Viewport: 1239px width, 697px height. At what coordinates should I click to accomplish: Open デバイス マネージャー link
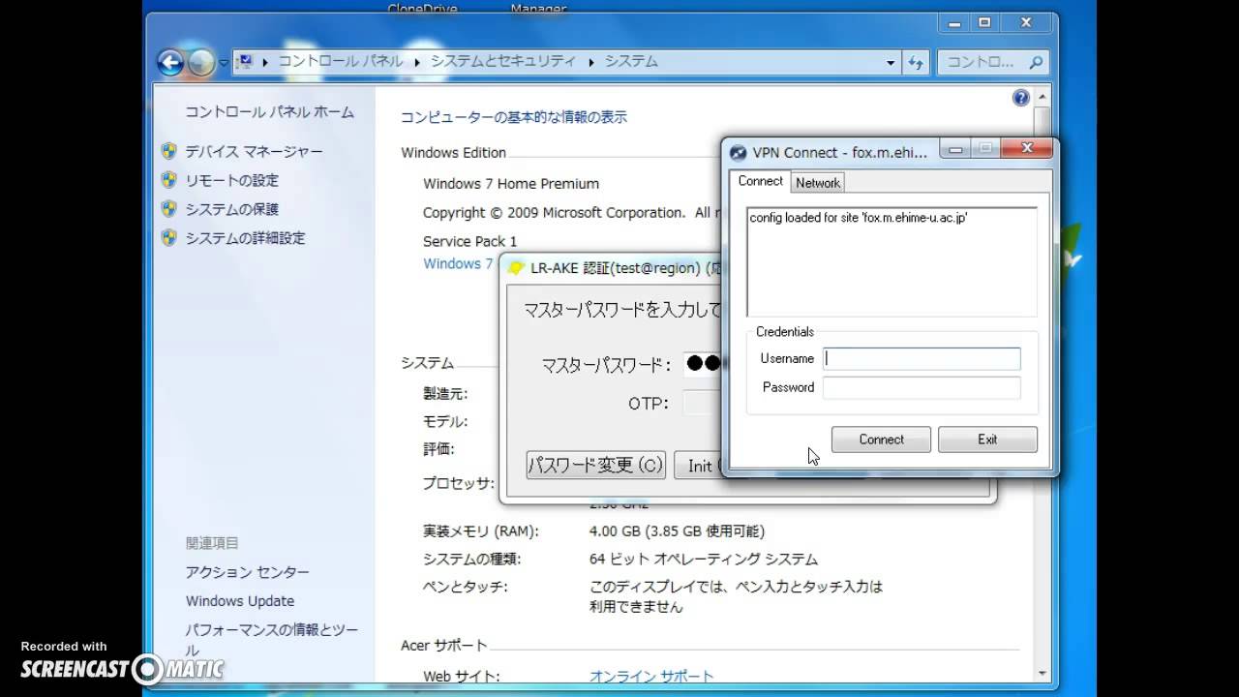(x=254, y=151)
